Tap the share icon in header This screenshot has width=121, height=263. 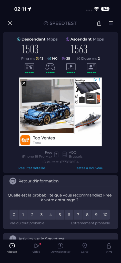99,23
